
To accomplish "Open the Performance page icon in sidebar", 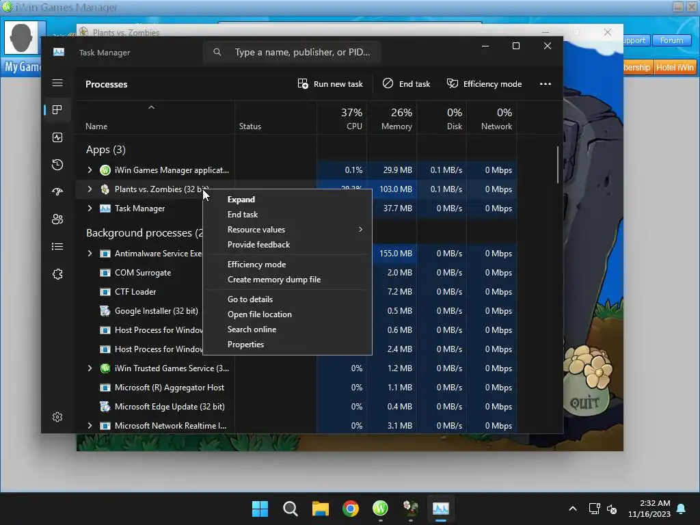I will pyautogui.click(x=57, y=137).
